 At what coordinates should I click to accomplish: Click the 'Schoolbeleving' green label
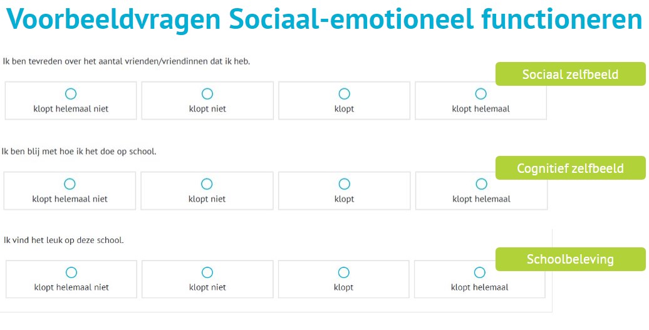(x=570, y=259)
